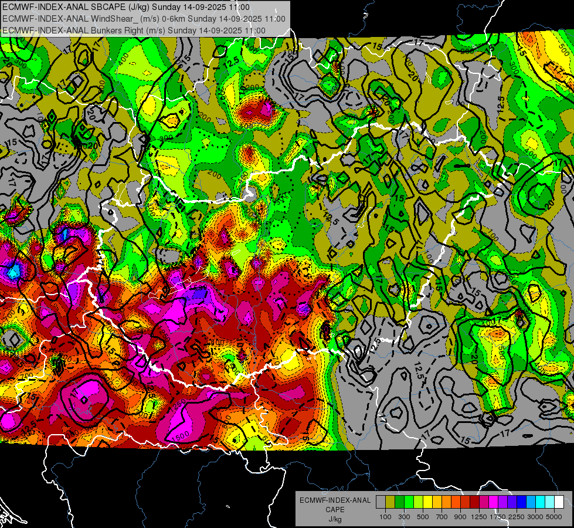574x528 pixels.
Task: Pick the pure blue legend swatch
Action: click(x=522, y=502)
